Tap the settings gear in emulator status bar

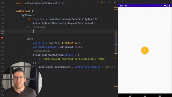(x=126, y=6)
